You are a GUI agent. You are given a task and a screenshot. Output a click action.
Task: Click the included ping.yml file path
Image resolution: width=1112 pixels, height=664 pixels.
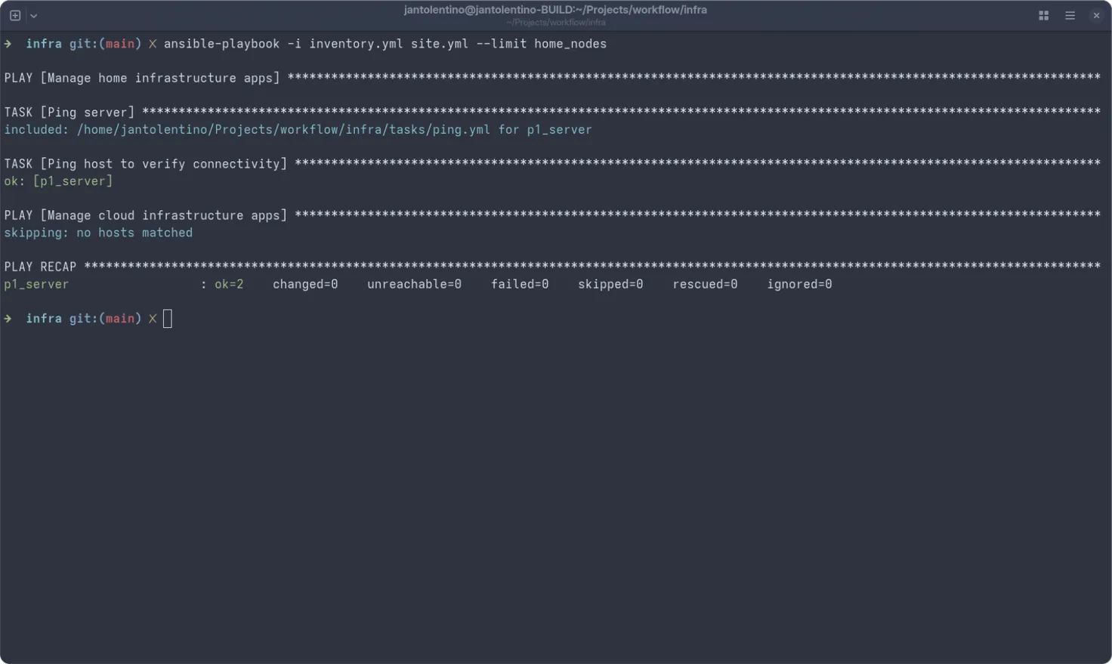[x=283, y=130]
